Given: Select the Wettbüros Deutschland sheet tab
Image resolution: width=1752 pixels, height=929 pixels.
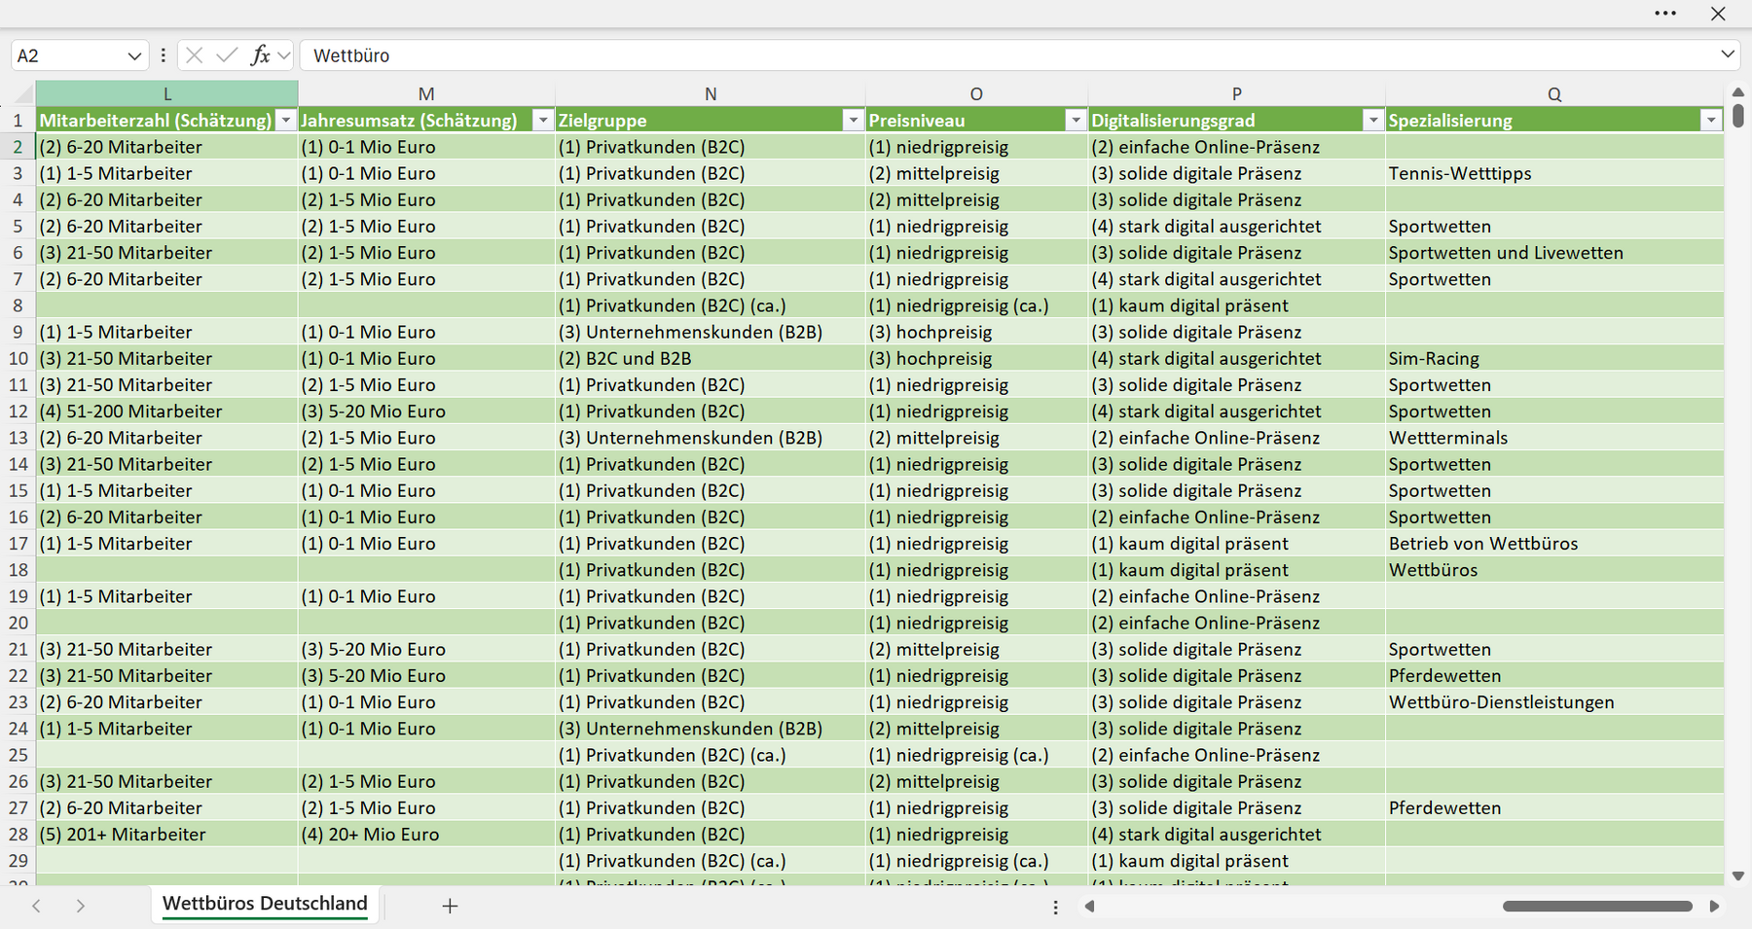Looking at the screenshot, I should (x=265, y=904).
